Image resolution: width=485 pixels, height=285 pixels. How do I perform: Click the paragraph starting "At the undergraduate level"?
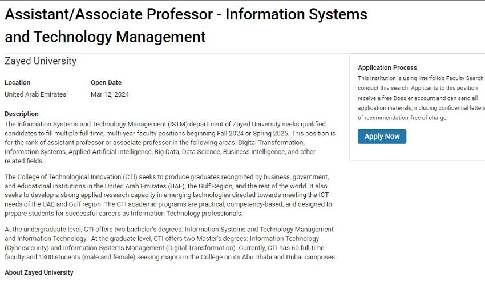(170, 243)
